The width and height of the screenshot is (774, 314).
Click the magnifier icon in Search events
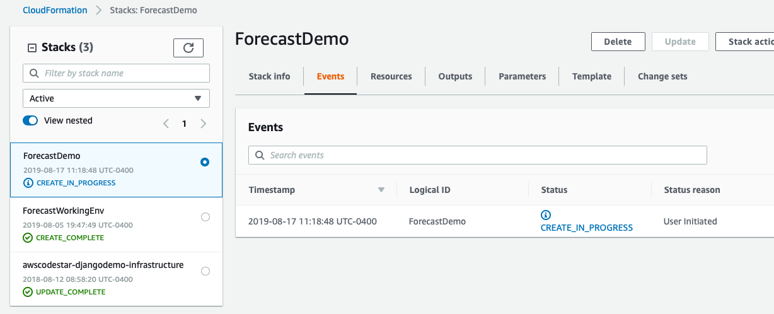pos(260,155)
